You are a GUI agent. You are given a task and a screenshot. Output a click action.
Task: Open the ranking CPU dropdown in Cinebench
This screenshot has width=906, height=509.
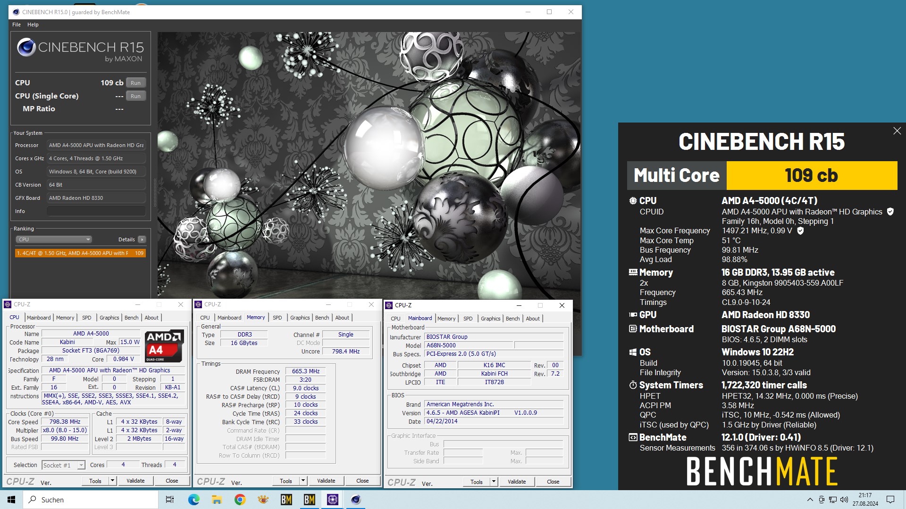pos(54,239)
